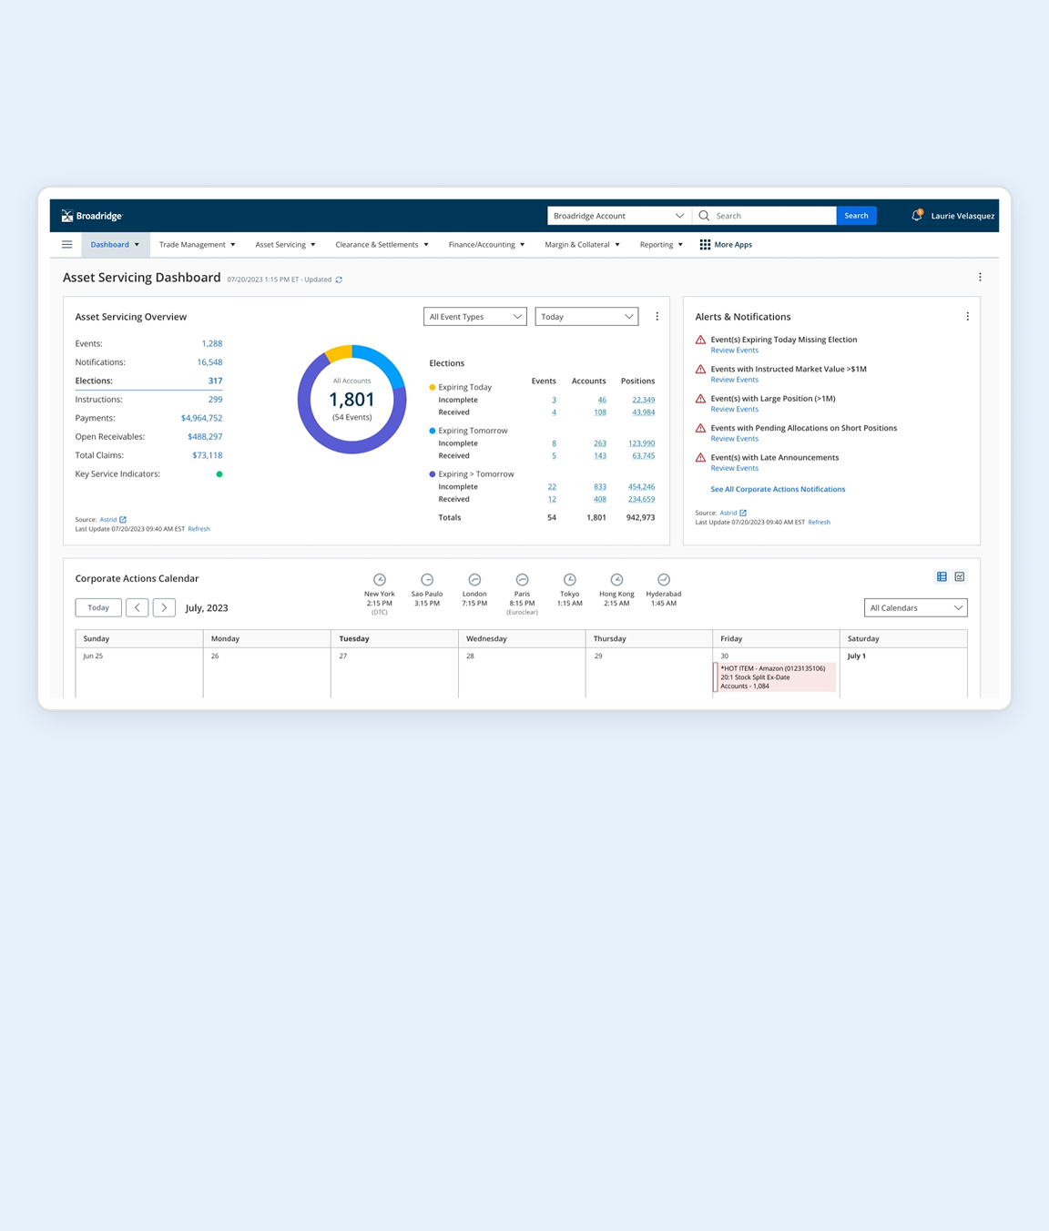1049x1231 pixels.
Task: Open the Broadridge Account dropdown
Action: [619, 216]
